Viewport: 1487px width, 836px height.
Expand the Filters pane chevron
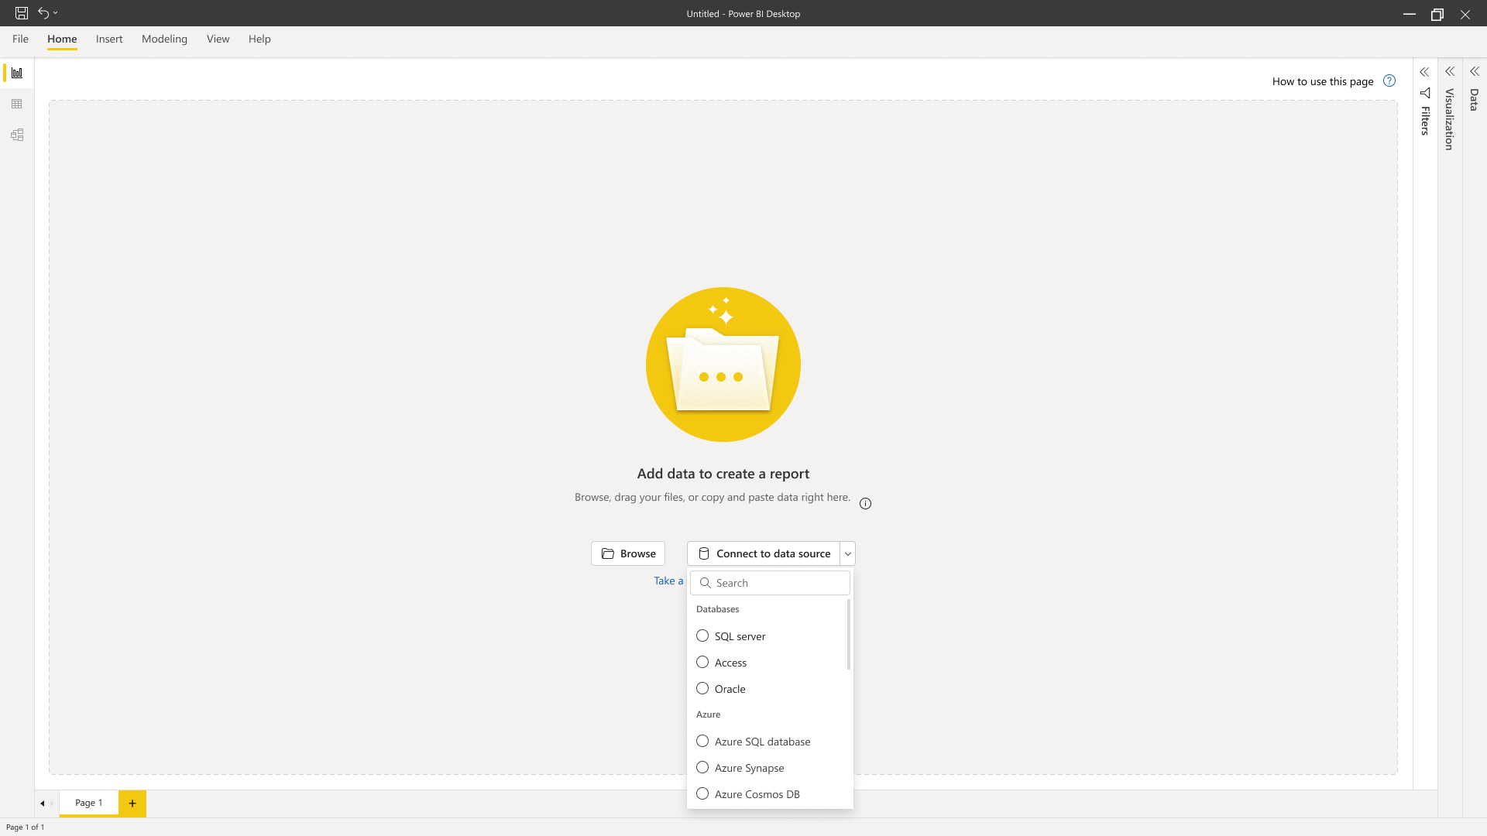click(x=1424, y=72)
